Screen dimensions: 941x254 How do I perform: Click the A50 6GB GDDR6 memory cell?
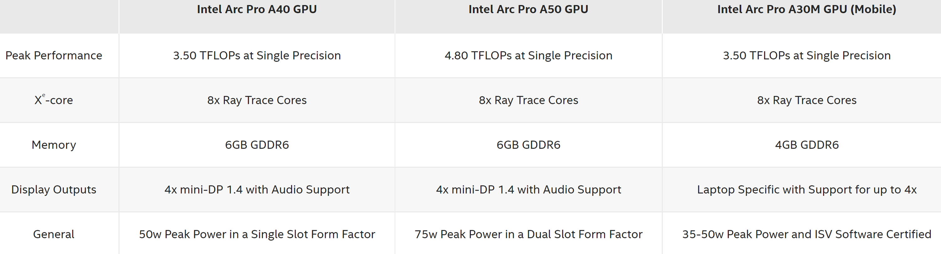tap(528, 145)
